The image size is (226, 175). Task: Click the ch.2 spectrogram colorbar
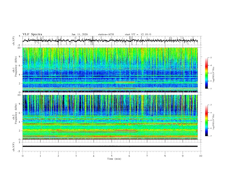point(206,120)
